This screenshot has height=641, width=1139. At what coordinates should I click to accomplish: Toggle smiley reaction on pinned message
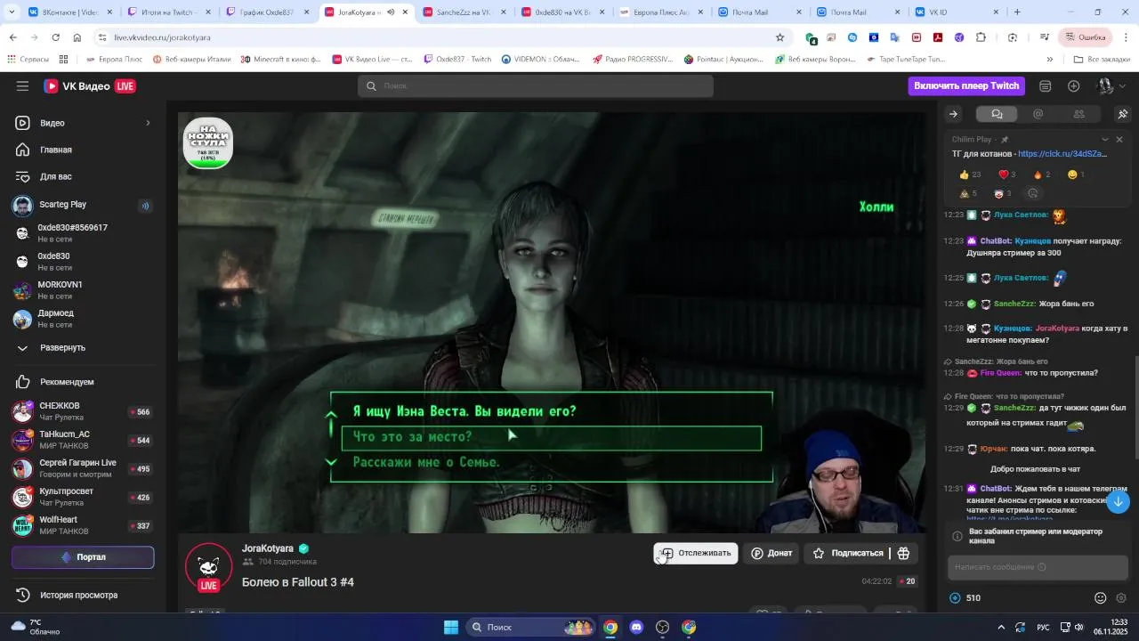point(1076,174)
